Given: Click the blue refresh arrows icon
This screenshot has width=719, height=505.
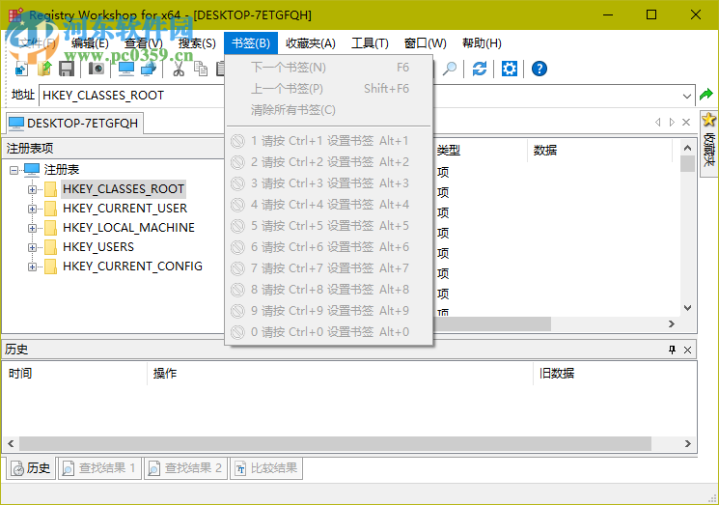Looking at the screenshot, I should coord(480,69).
